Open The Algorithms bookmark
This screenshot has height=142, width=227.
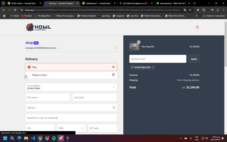click(x=43, y=16)
